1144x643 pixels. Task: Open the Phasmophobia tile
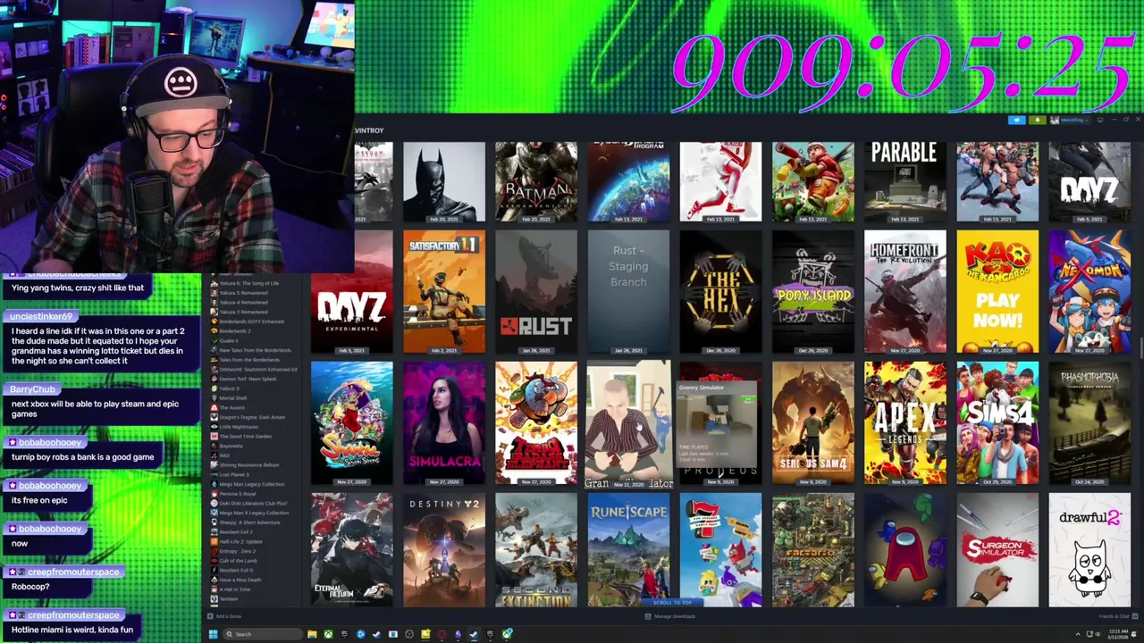point(1089,422)
